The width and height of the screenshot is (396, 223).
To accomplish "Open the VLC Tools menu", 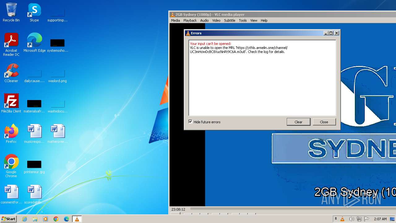I will tap(243, 20).
